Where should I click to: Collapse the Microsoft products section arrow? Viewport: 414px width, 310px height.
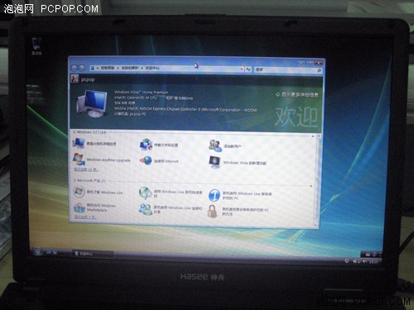click(x=311, y=186)
